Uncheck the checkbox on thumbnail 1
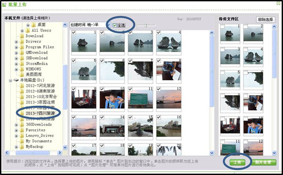Screen dimensions: 283x175 coord(74,33)
